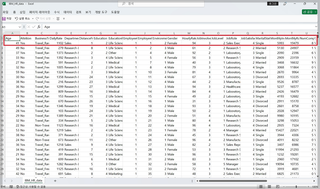Open the 페이지 레이아웃 tab

(39, 12)
